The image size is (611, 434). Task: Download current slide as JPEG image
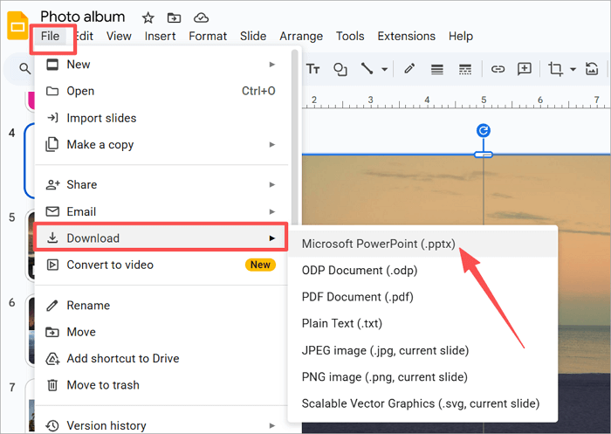pos(422,350)
